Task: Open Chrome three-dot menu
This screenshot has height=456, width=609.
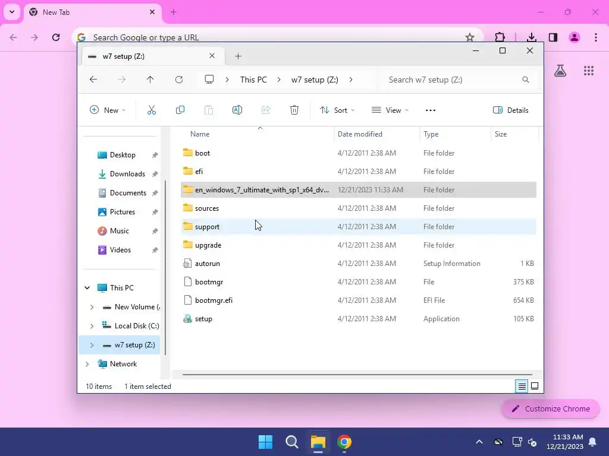Action: (596, 37)
